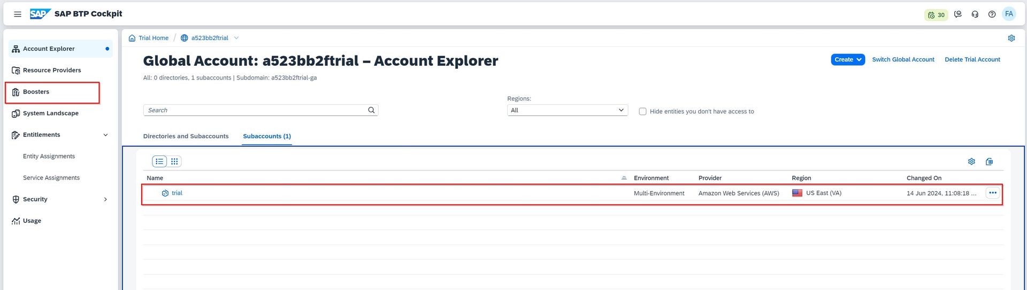Check Hide entities you don't have access to
The width and height of the screenshot is (1027, 290).
(x=642, y=112)
